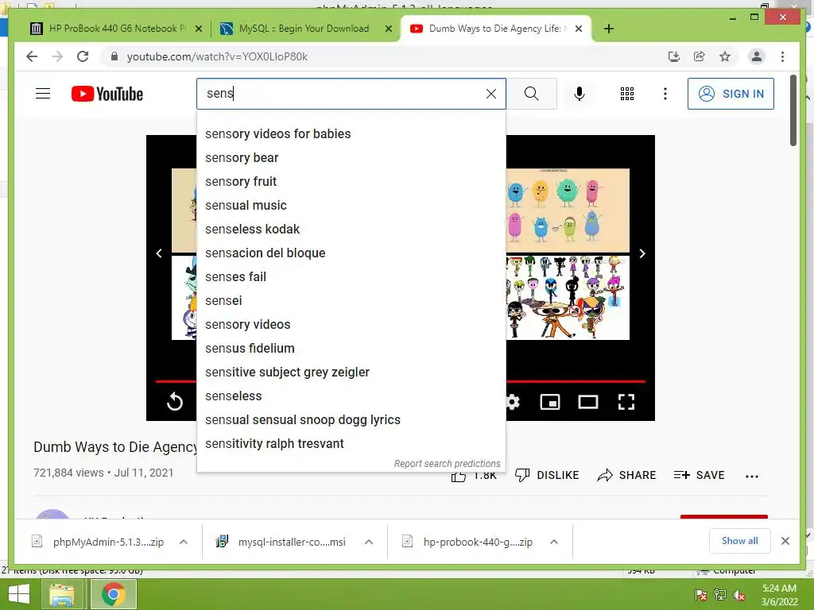Select suggestion senseless kodak

click(x=351, y=230)
